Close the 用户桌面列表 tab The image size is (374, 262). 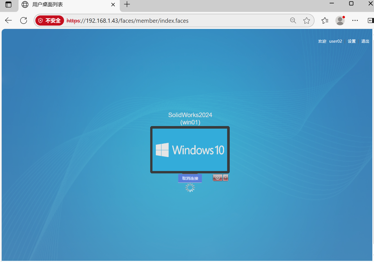click(113, 5)
